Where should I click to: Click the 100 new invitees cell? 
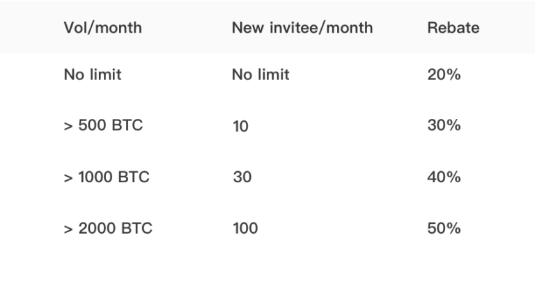[x=245, y=228]
